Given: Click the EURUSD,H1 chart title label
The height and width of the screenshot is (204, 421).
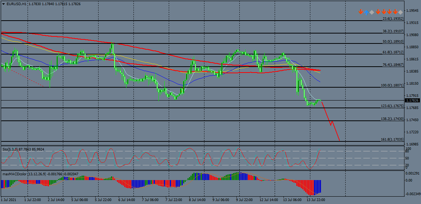Looking at the screenshot, I should (x=16, y=4).
